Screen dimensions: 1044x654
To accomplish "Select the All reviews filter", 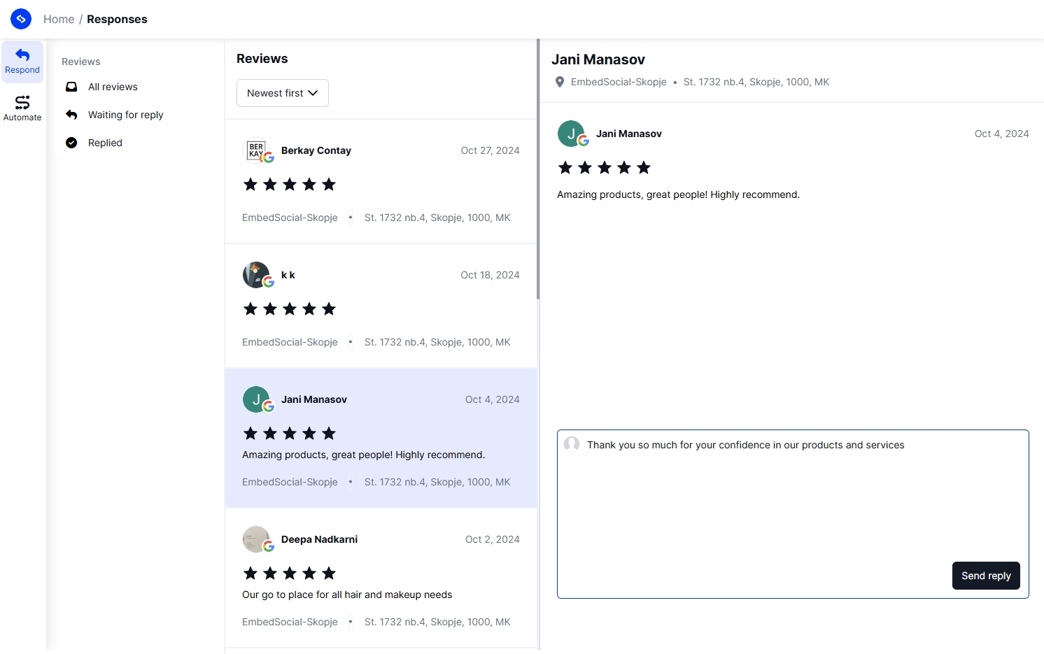I will [x=113, y=86].
